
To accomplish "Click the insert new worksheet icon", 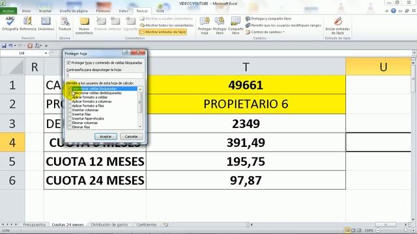I will click(166, 225).
